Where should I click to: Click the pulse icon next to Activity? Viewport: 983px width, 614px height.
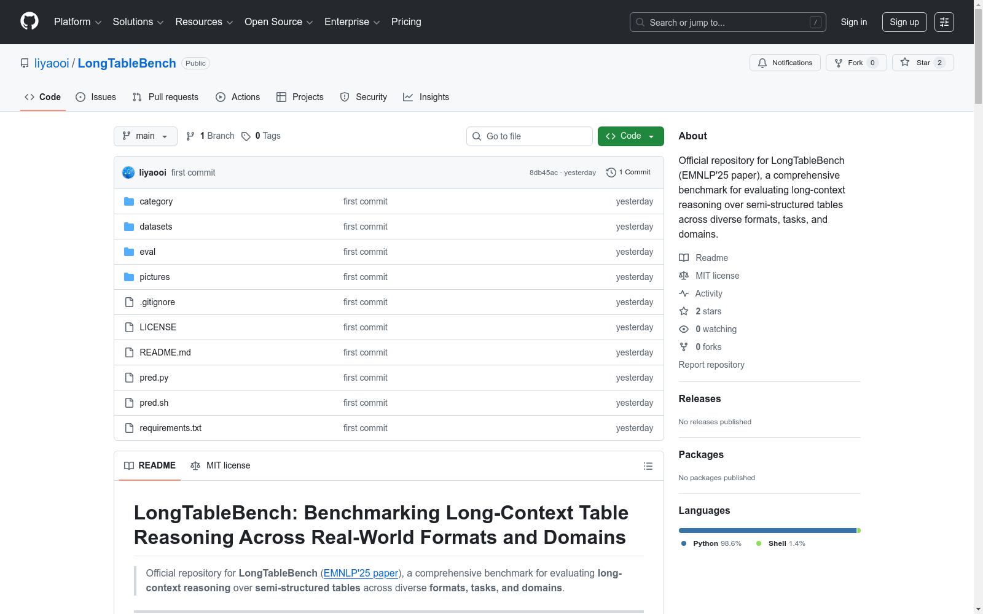[x=684, y=293]
